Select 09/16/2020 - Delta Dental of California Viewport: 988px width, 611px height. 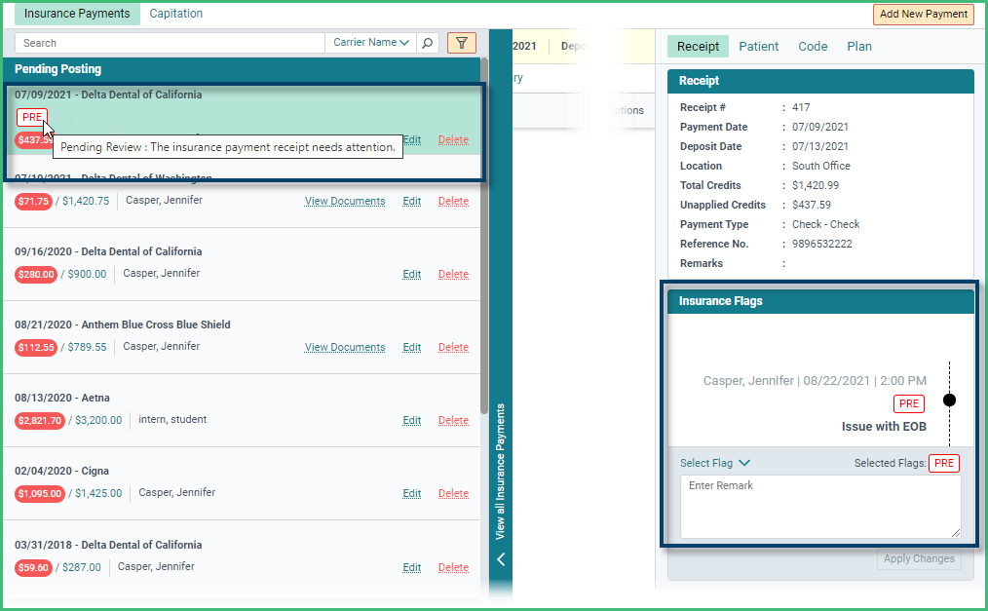(108, 251)
